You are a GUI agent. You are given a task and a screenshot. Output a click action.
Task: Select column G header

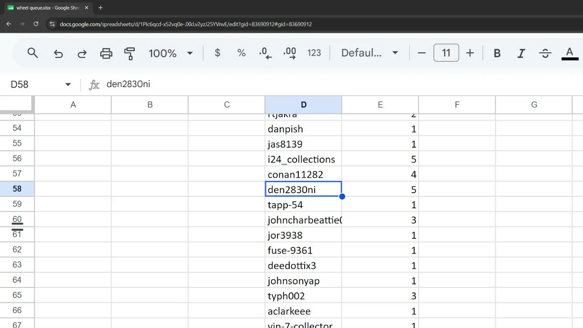pyautogui.click(x=534, y=105)
